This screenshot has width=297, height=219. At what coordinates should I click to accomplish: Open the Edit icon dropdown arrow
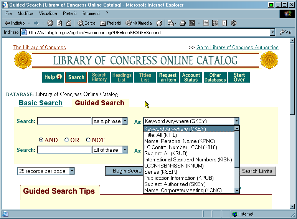199,23
